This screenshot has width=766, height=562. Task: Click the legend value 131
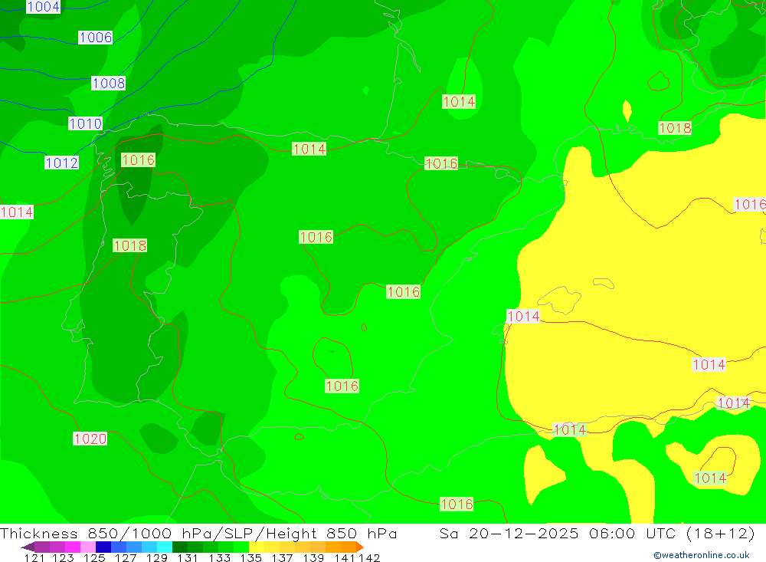pos(187,557)
